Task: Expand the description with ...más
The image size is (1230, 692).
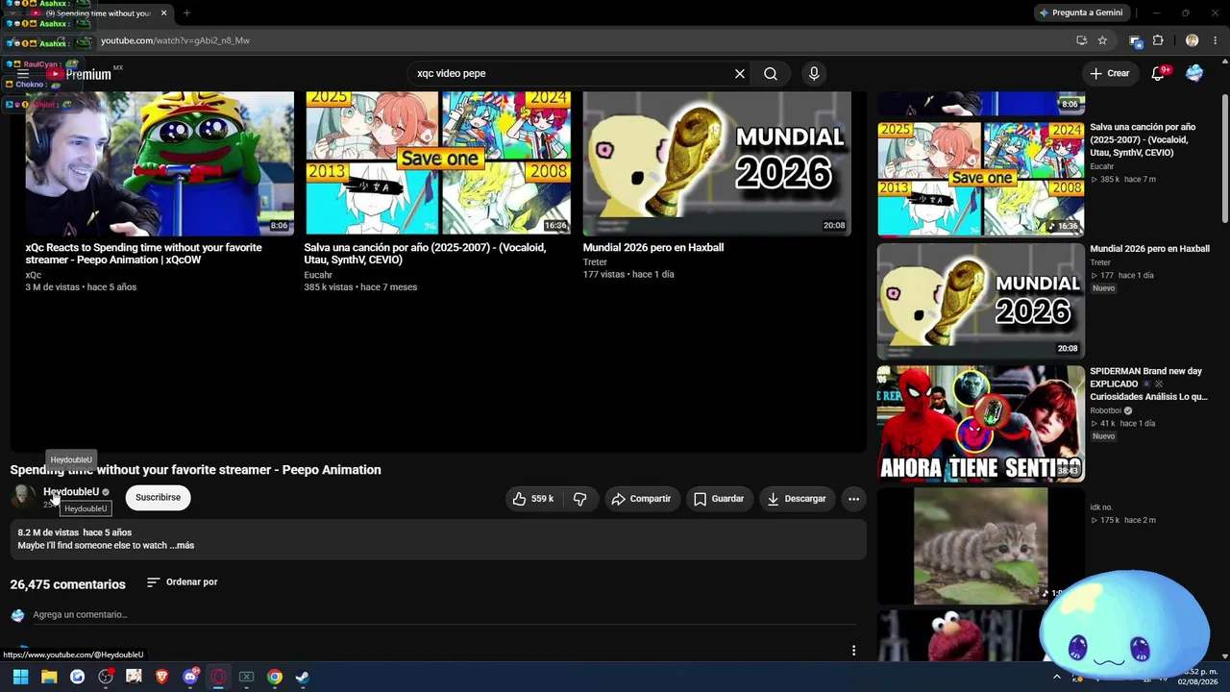Action: point(183,546)
